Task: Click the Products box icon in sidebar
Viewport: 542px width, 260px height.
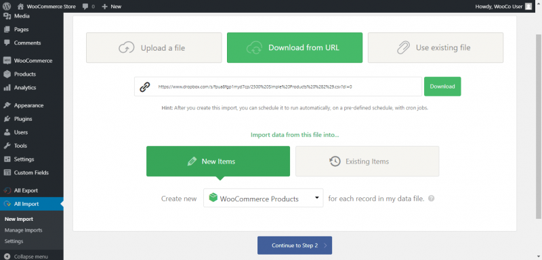Action: (7, 74)
